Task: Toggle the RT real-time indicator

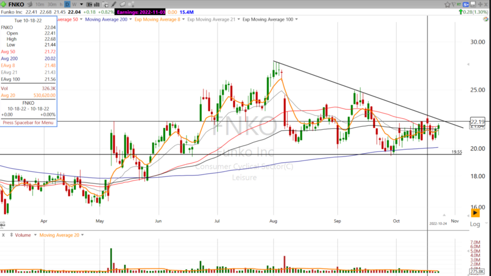Action: (459, 5)
